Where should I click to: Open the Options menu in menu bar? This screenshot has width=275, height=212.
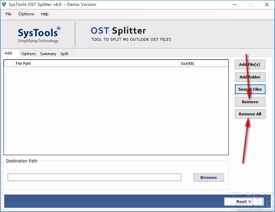click(x=26, y=14)
